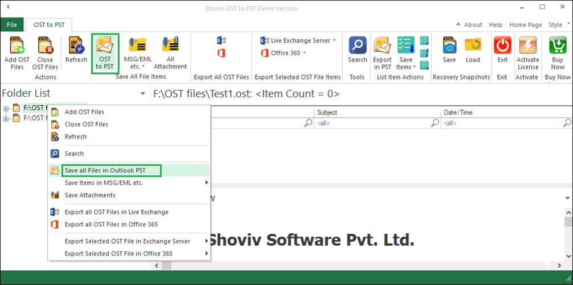The image size is (573, 285).
Task: Open the Style dropdown menu
Action: pos(558,25)
